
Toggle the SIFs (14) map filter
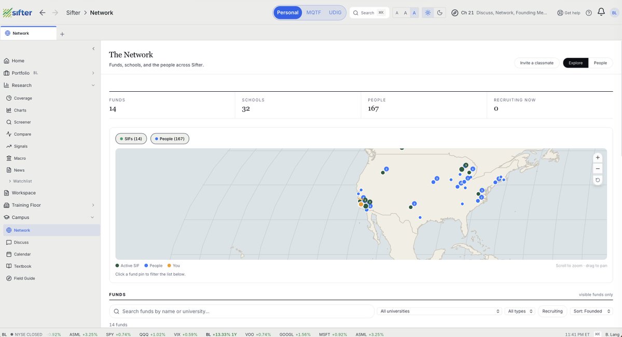pyautogui.click(x=131, y=139)
